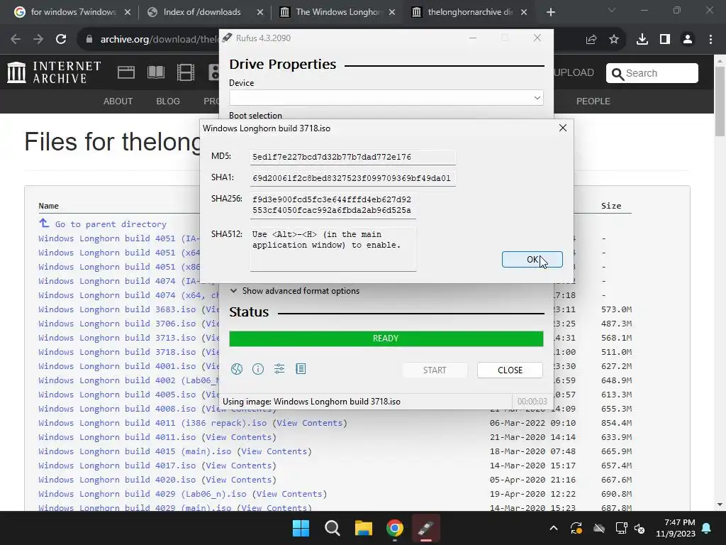Open Chrome three-dot menu
The height and width of the screenshot is (545, 726).
pos(710,40)
